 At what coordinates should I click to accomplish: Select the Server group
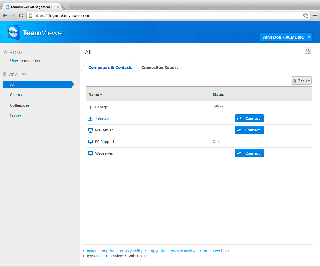16,116
